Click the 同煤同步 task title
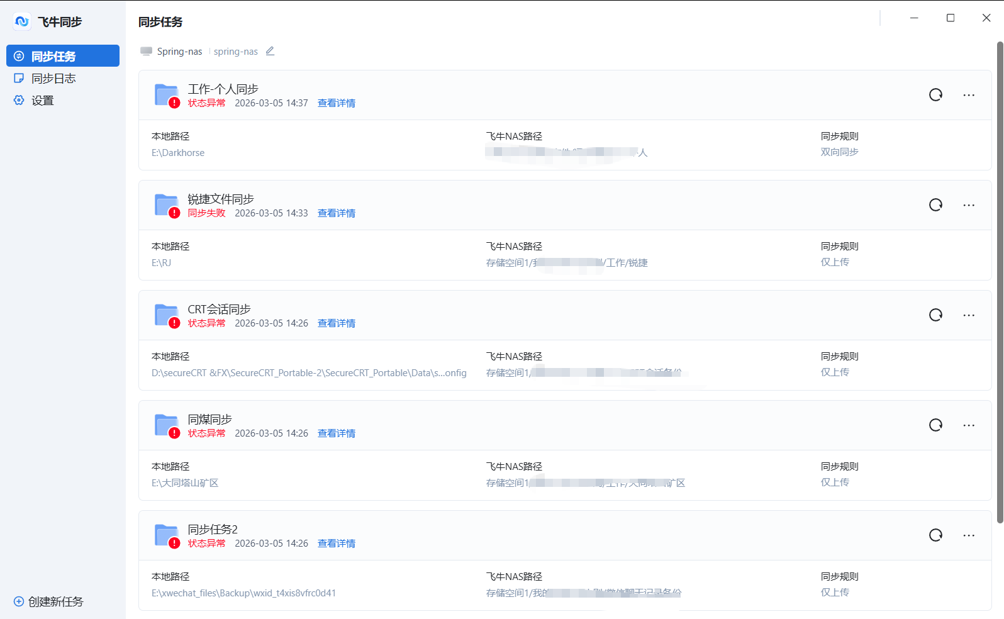Image resolution: width=1004 pixels, height=619 pixels. (x=210, y=420)
